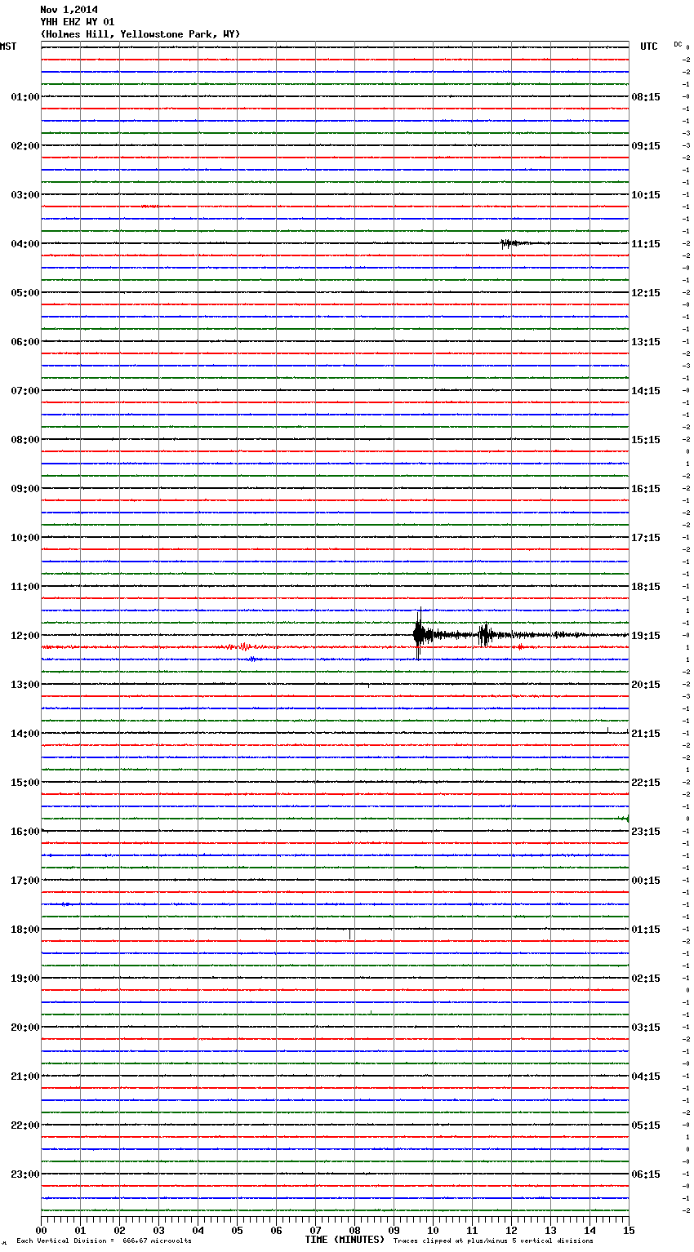Image resolution: width=694 pixels, height=1252 pixels.
Task: Select the "09:00" MST hour label
Action: coord(25,489)
